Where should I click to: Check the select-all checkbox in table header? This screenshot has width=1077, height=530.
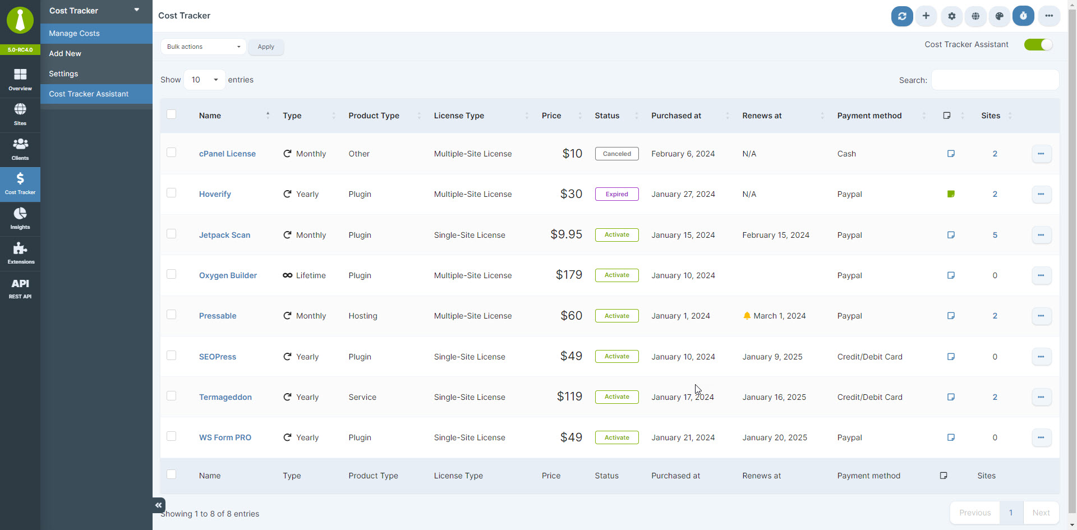coord(172,114)
